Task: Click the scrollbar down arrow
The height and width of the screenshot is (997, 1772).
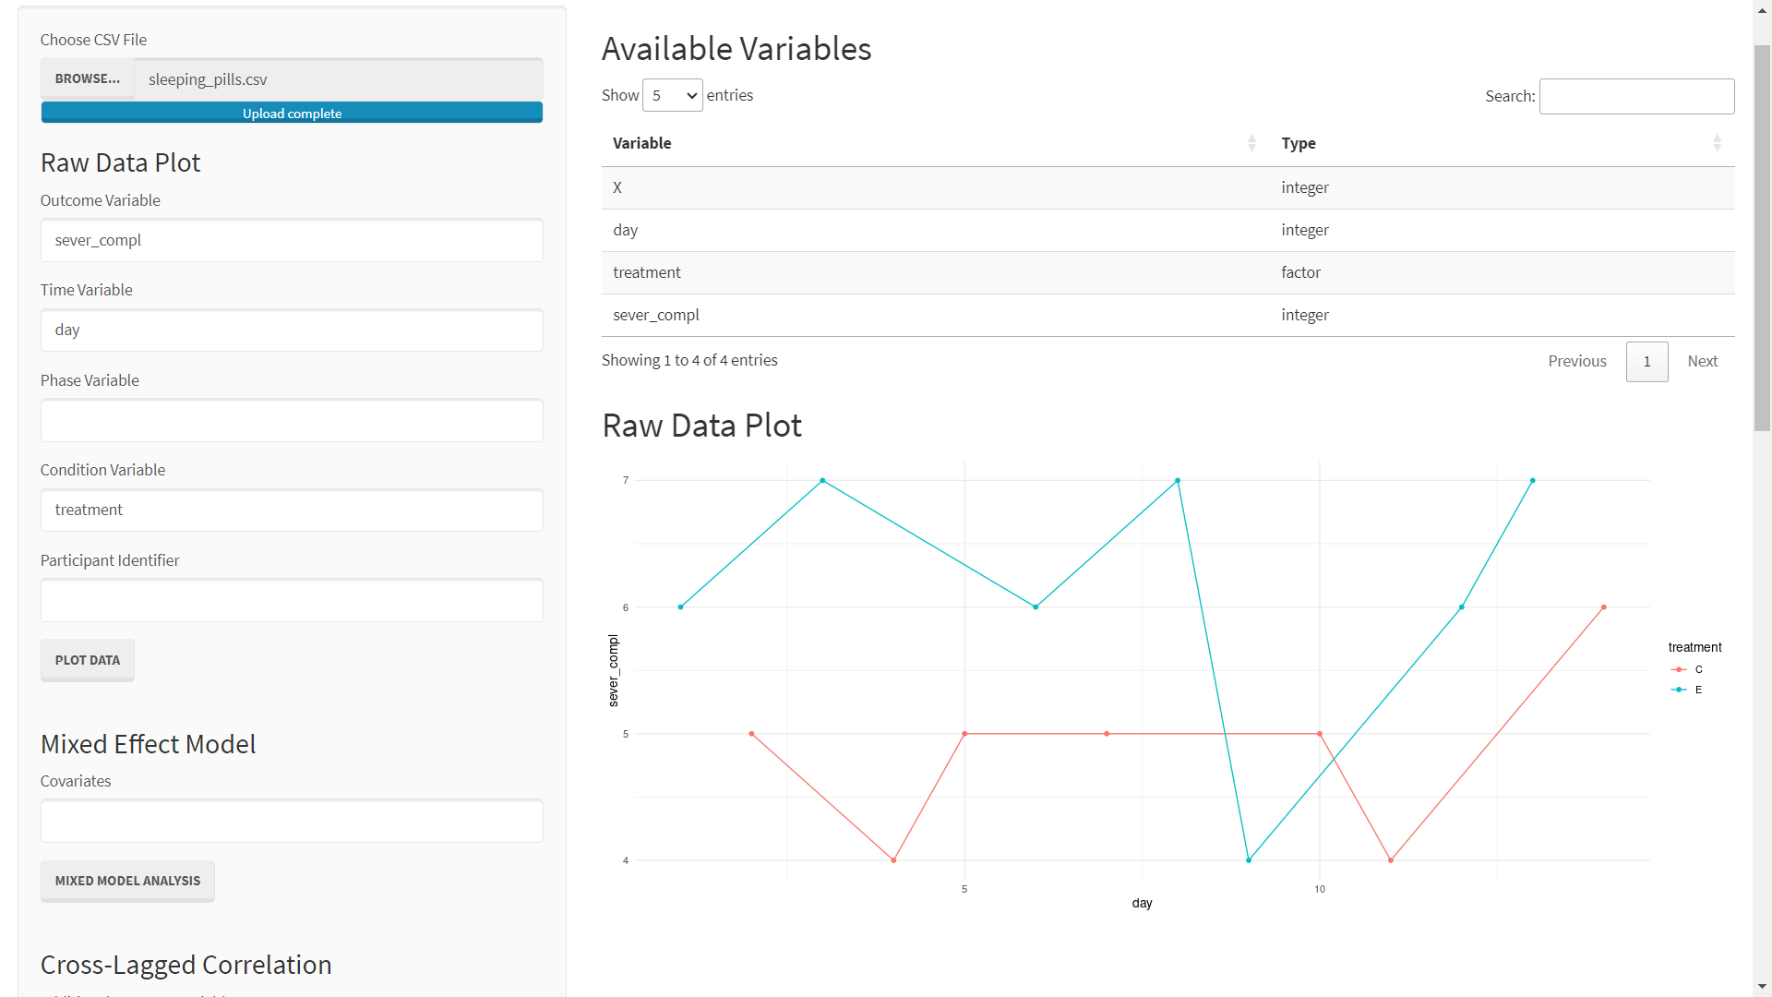Action: (1762, 987)
